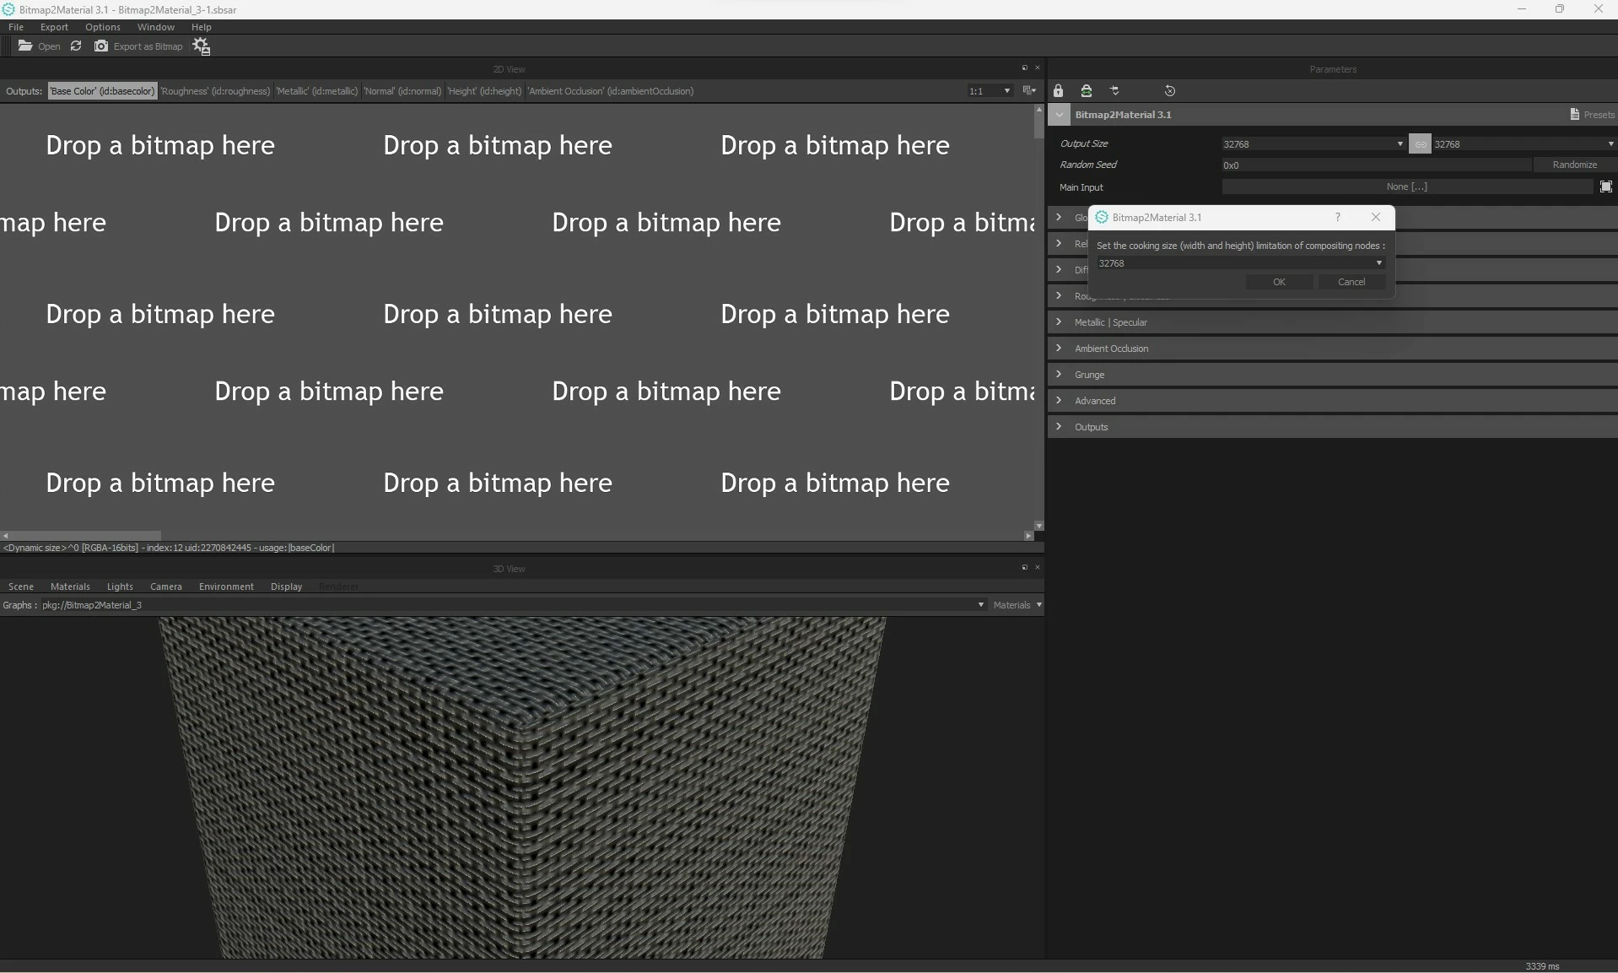Open the Camera menu in 3D View
The image size is (1618, 973).
click(166, 587)
